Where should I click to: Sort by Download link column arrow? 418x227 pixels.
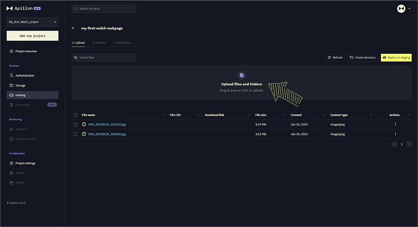pos(249,115)
